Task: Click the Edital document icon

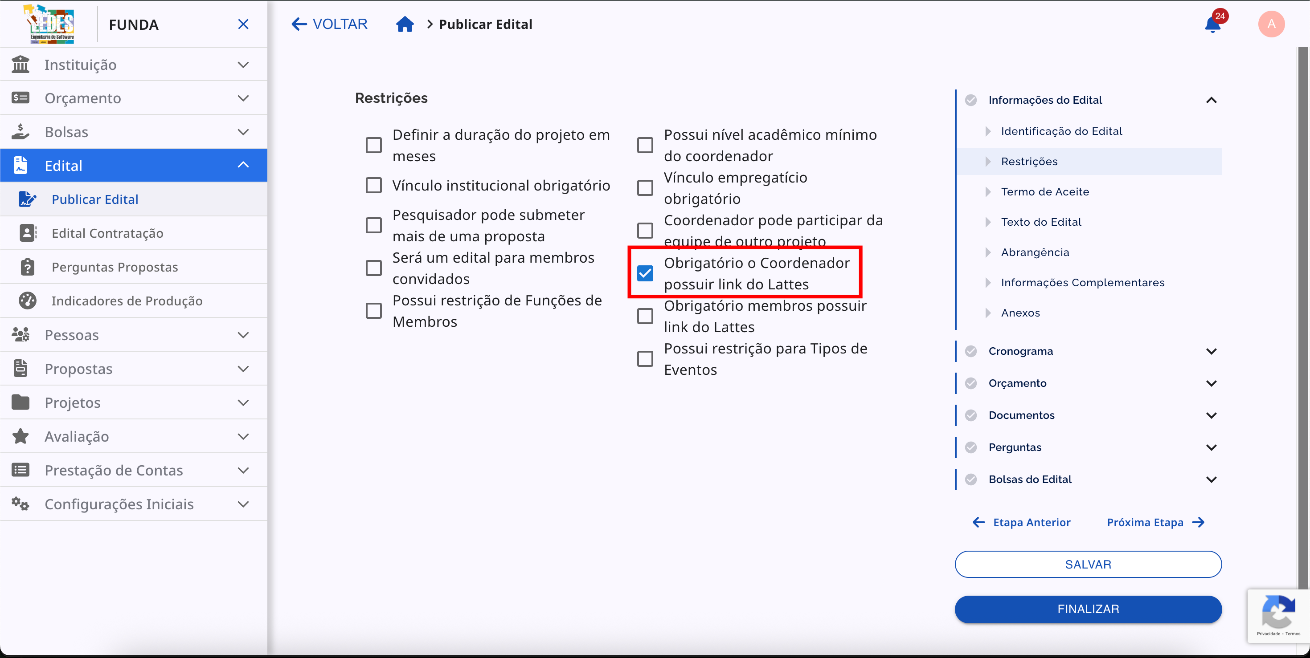Action: pos(20,165)
